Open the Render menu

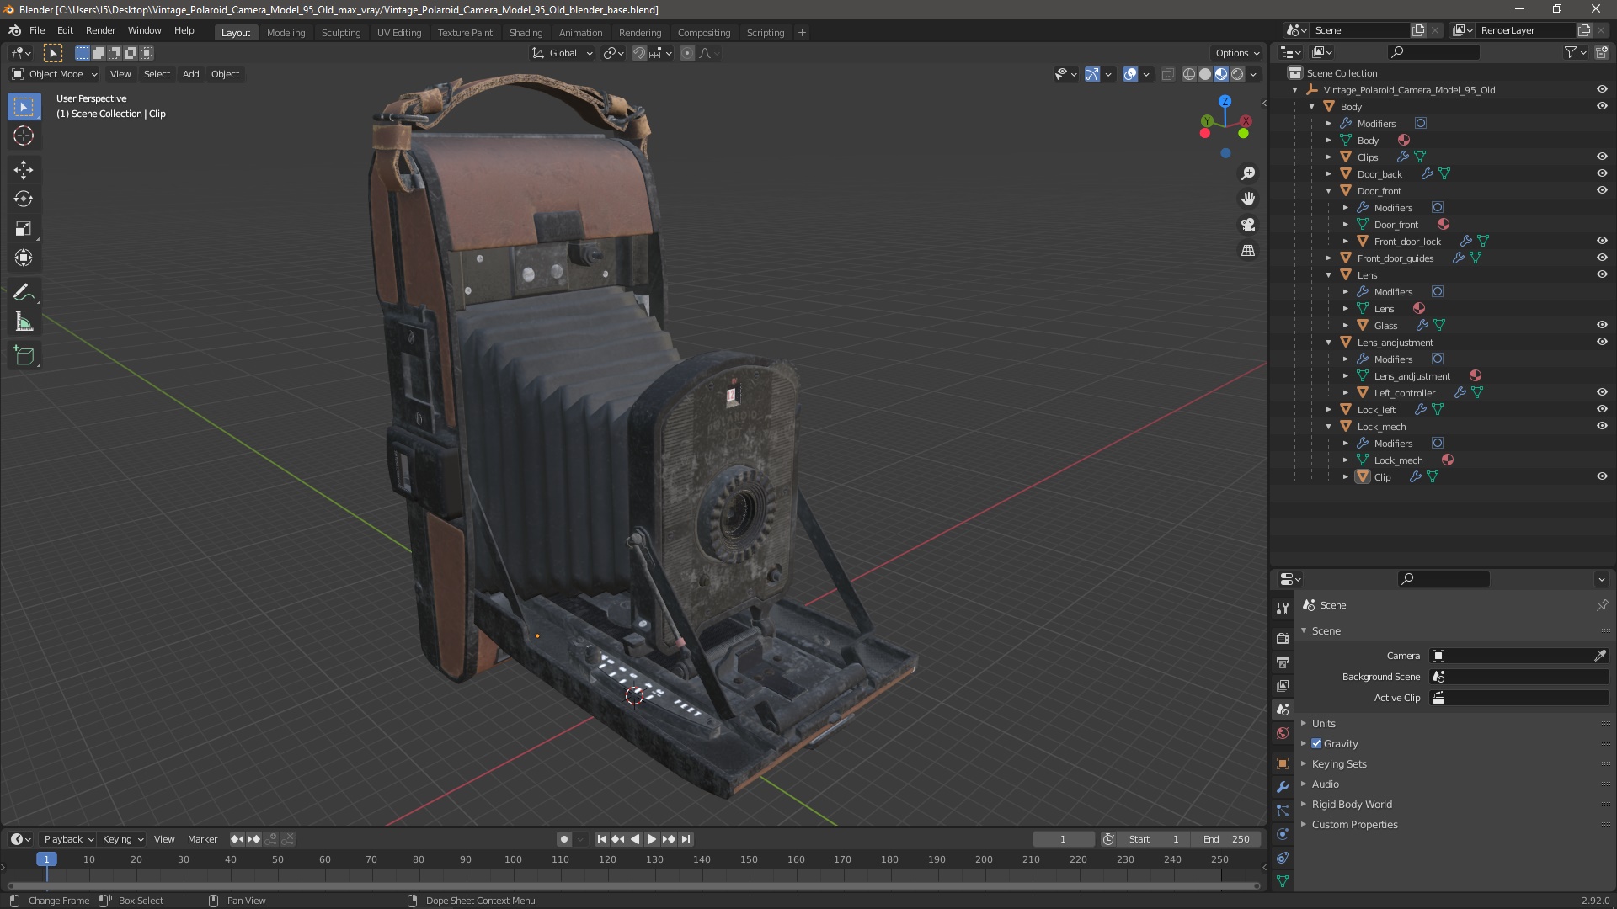click(x=100, y=30)
